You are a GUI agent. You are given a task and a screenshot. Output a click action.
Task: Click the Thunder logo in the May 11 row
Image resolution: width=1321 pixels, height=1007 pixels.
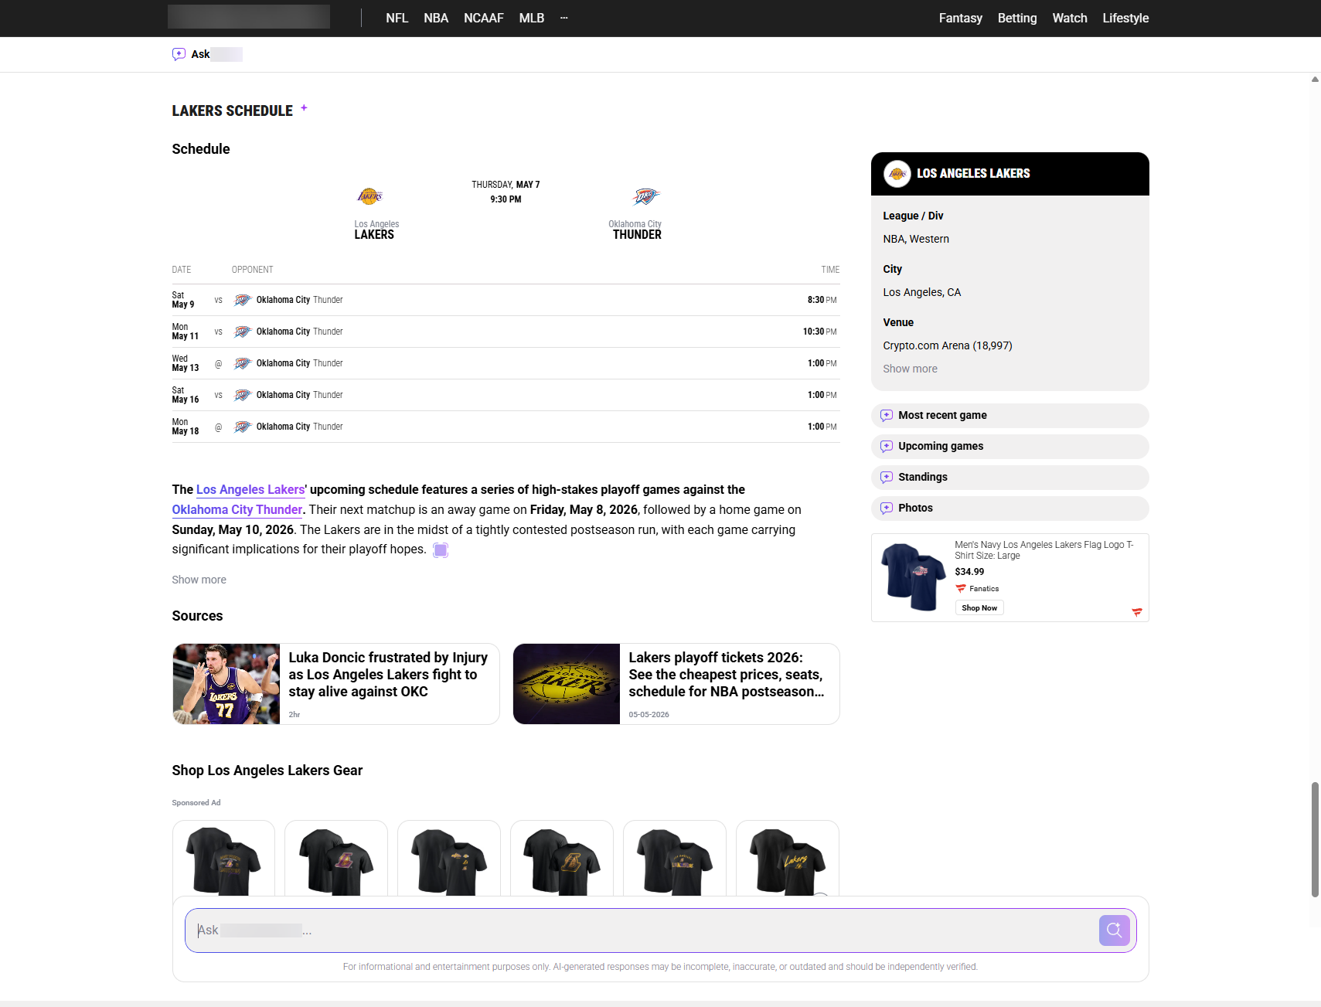tap(243, 332)
